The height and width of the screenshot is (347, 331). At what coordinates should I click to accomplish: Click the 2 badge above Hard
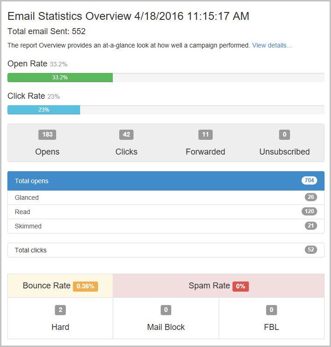60,310
